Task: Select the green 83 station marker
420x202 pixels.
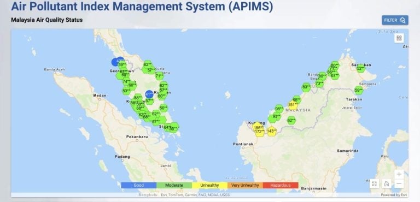Action: pyautogui.click(x=306, y=87)
